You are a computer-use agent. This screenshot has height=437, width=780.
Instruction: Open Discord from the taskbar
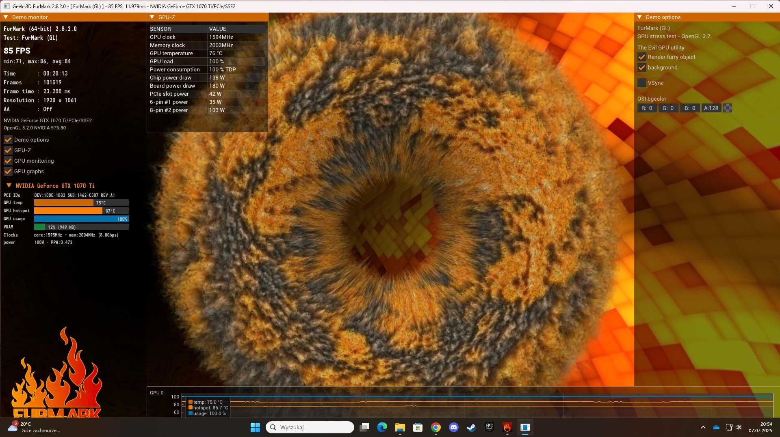click(x=454, y=427)
